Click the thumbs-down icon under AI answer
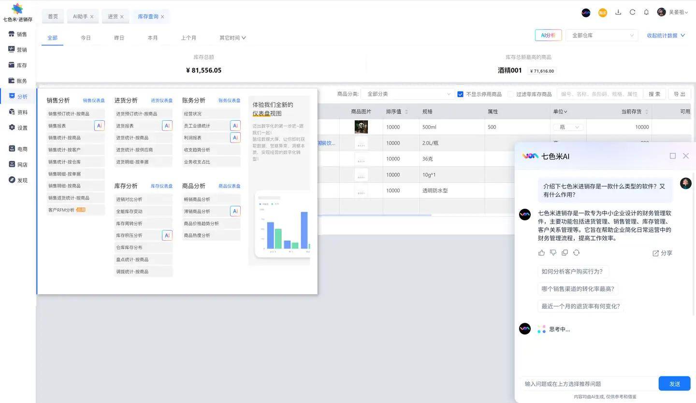The height and width of the screenshot is (403, 696). [553, 253]
